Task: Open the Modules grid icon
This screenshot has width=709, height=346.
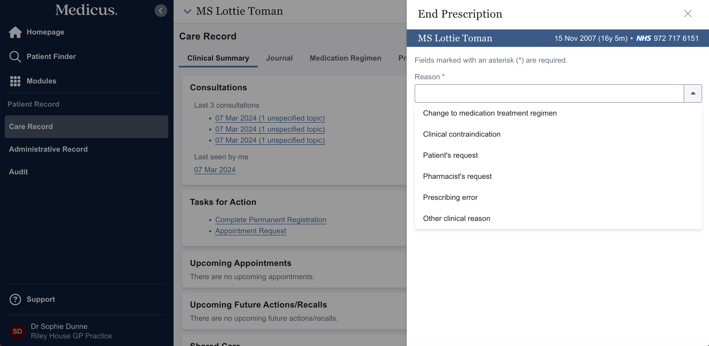Action: coord(15,81)
